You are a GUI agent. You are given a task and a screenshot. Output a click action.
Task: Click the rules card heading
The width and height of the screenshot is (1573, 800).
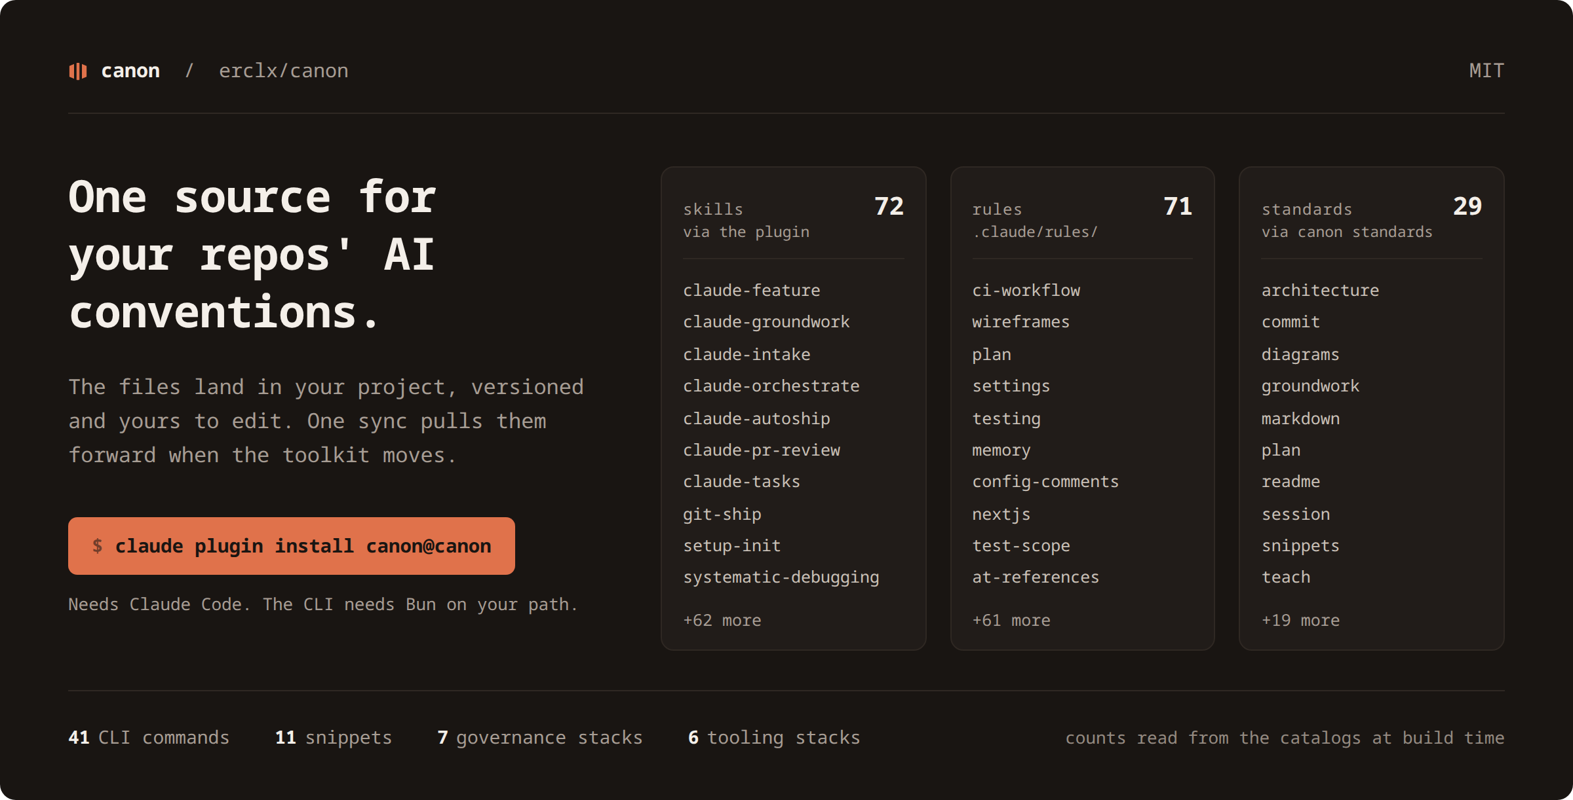coord(997,209)
